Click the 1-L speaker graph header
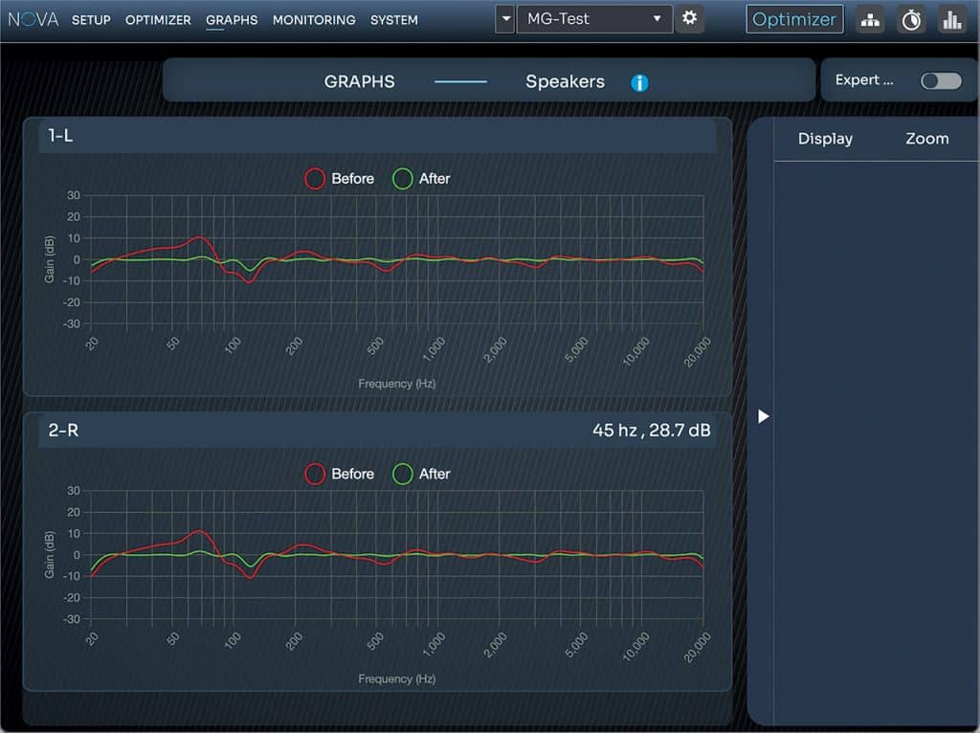The height and width of the screenshot is (733, 980). click(378, 136)
